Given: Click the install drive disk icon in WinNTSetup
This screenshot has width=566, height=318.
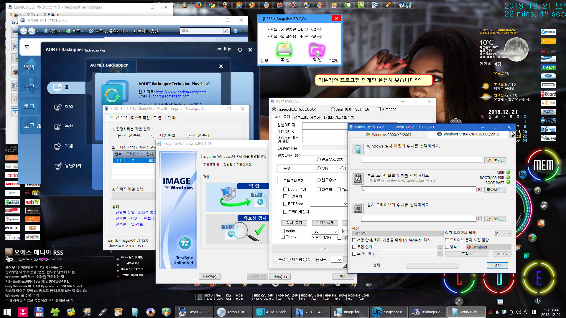Looking at the screenshot, I should coord(358,208).
